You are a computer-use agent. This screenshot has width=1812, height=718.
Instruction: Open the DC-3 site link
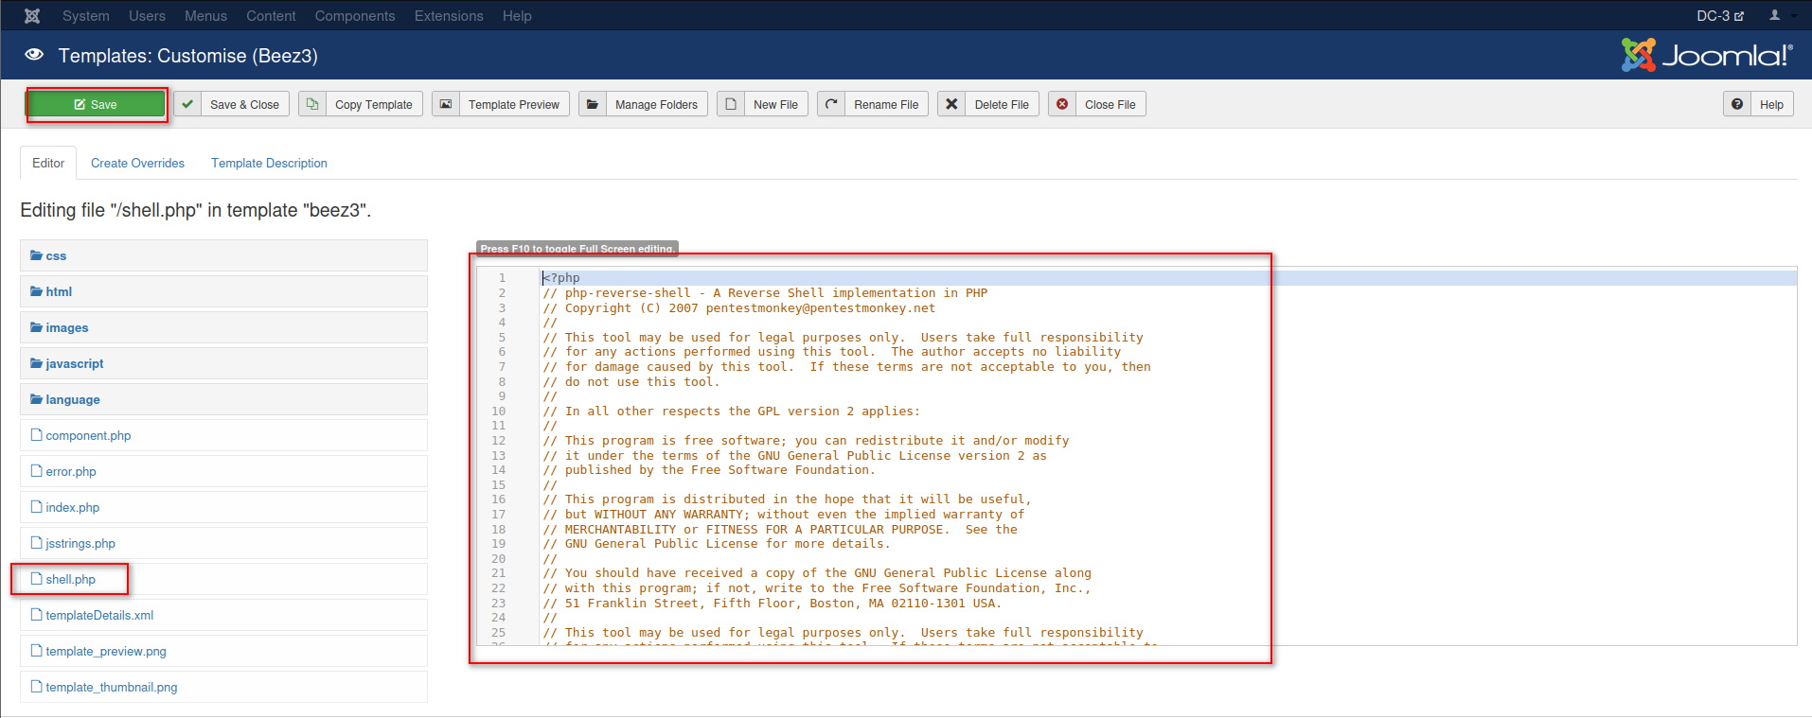pos(1719,16)
